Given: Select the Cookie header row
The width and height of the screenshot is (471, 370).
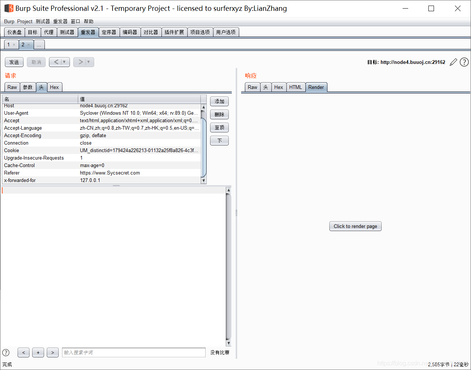Looking at the screenshot, I should [x=101, y=150].
